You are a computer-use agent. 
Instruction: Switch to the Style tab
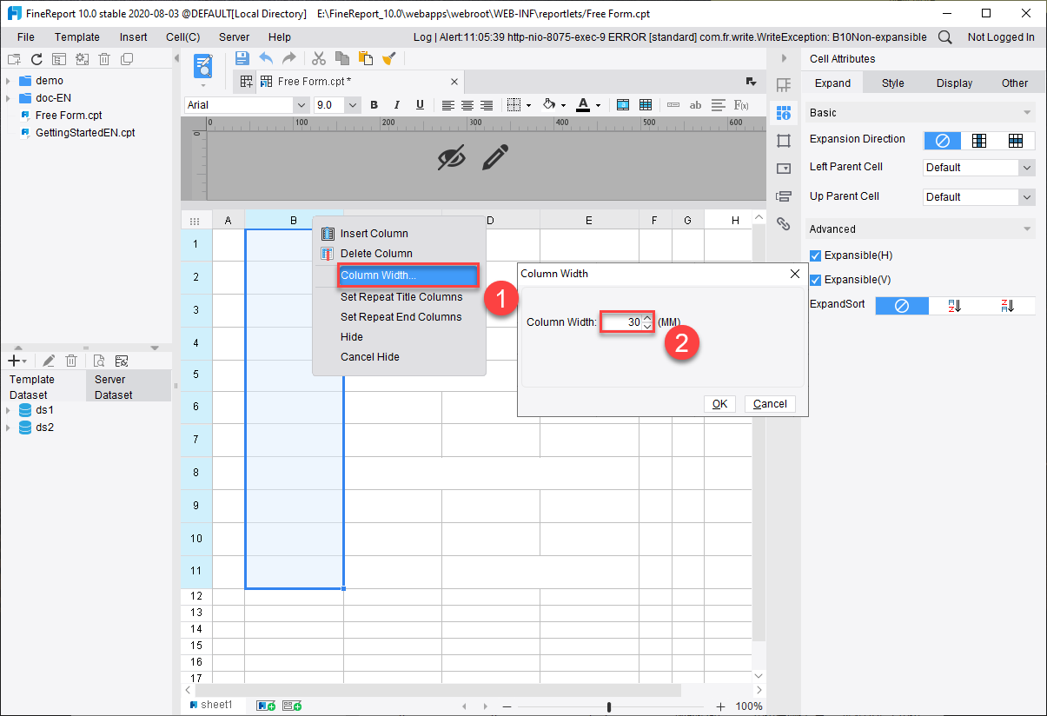click(893, 83)
